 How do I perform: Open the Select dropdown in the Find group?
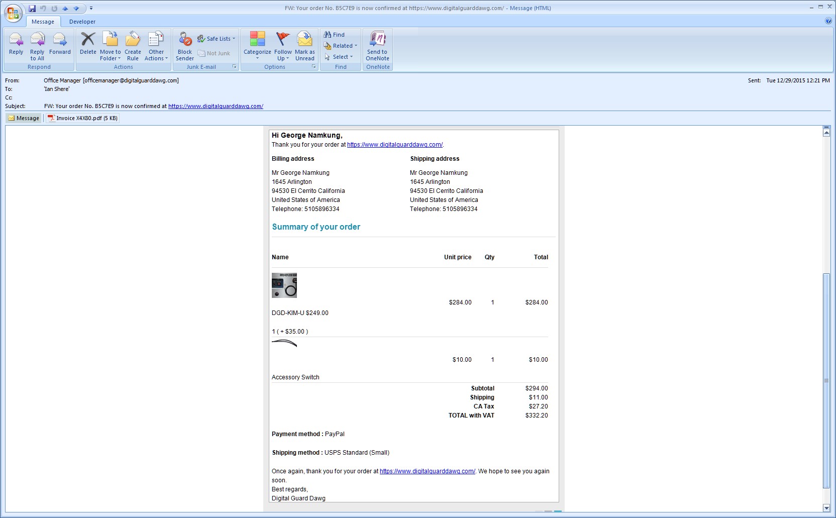coord(339,57)
